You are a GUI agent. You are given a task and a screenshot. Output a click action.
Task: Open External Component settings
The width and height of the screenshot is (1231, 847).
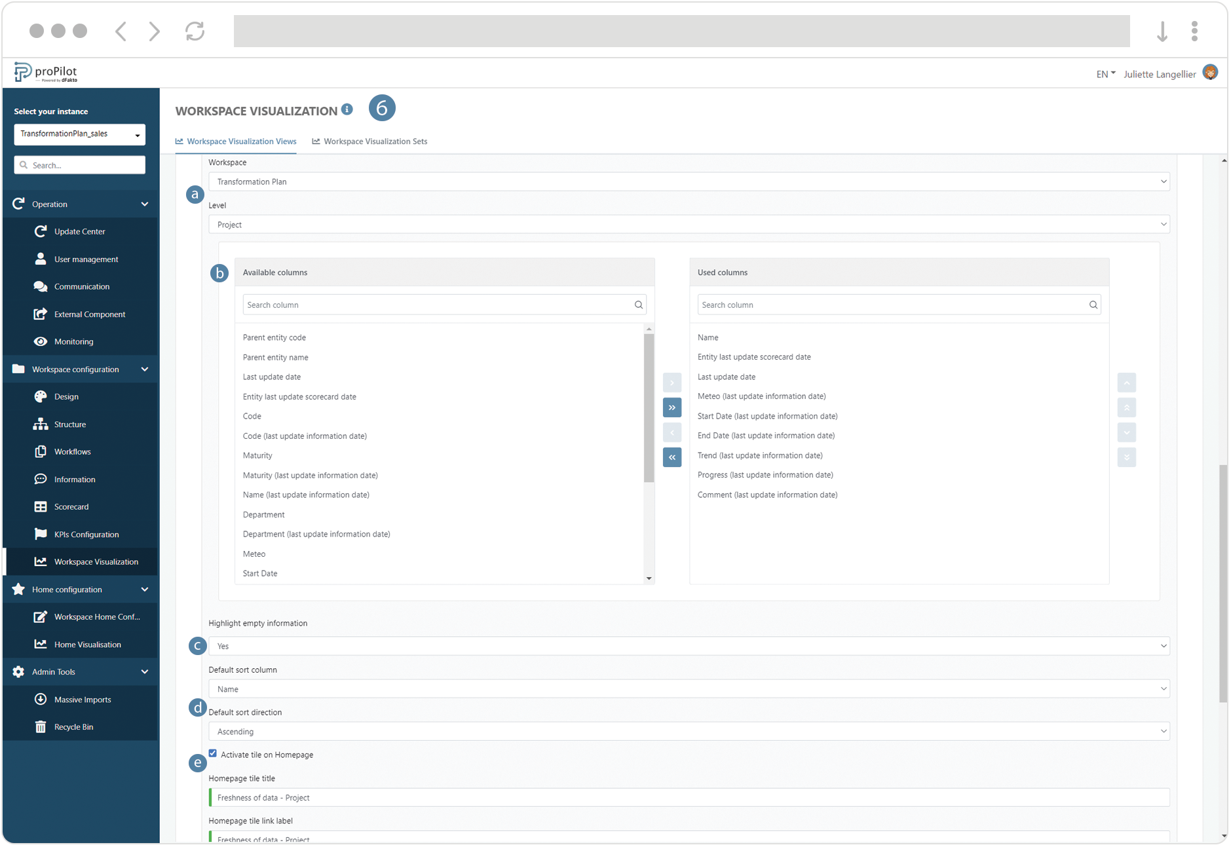tap(89, 314)
